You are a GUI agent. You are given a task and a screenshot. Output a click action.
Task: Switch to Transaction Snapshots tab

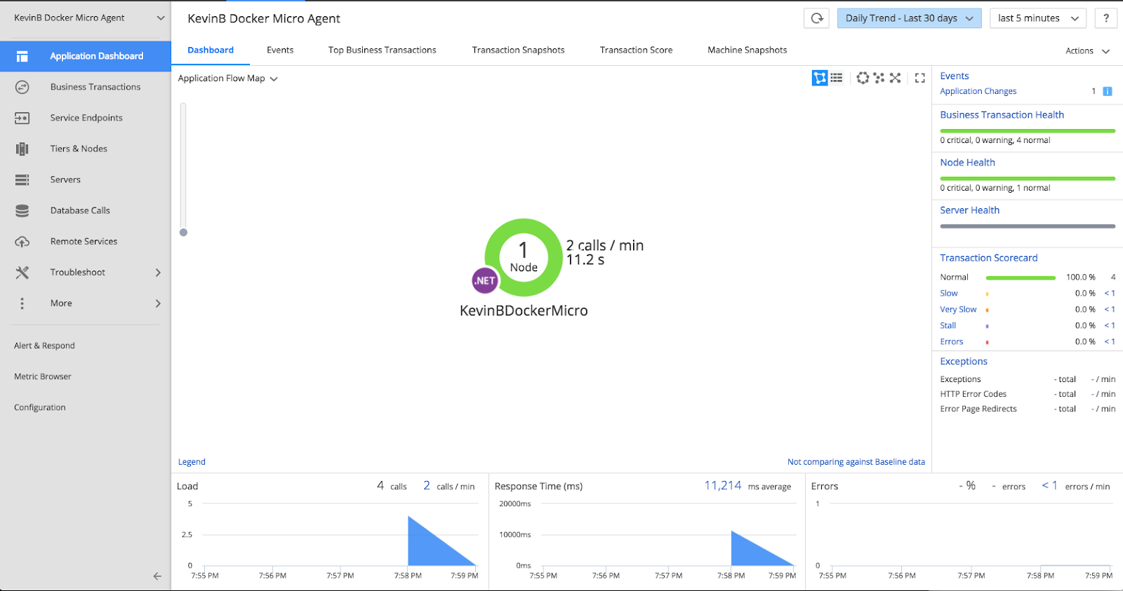pos(519,50)
